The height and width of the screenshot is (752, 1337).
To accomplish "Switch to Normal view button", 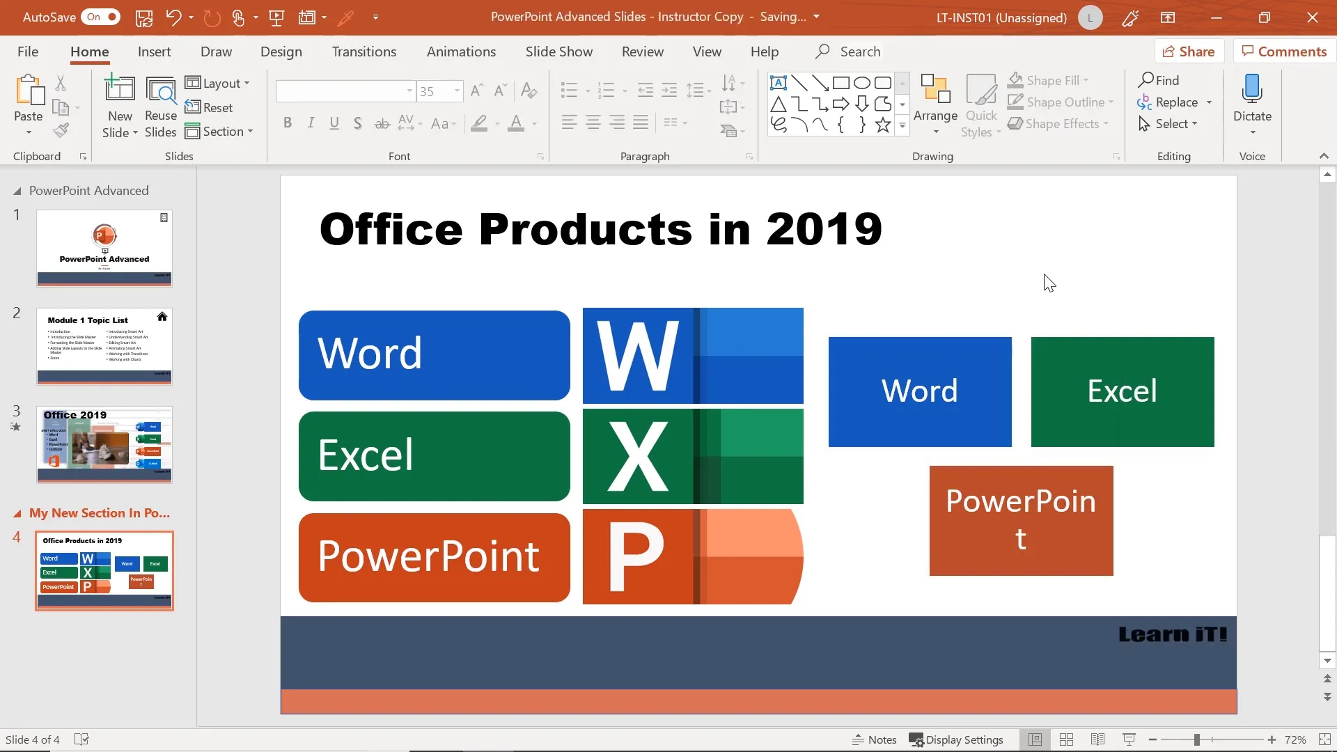I will click(x=1035, y=739).
